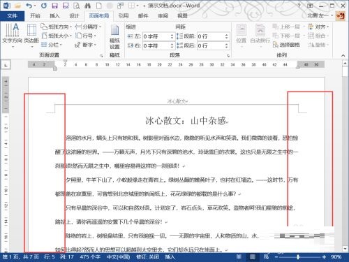Open the Help question mark
This screenshot has height=262, width=349.
point(299,6)
